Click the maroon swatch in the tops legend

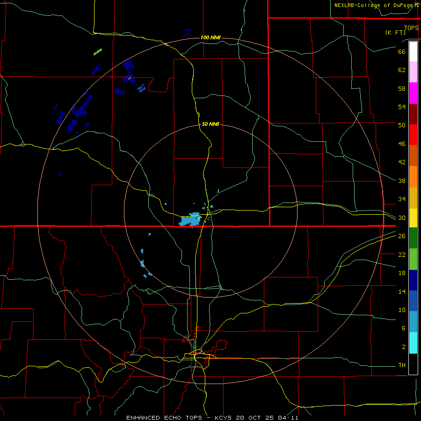[x=413, y=114]
